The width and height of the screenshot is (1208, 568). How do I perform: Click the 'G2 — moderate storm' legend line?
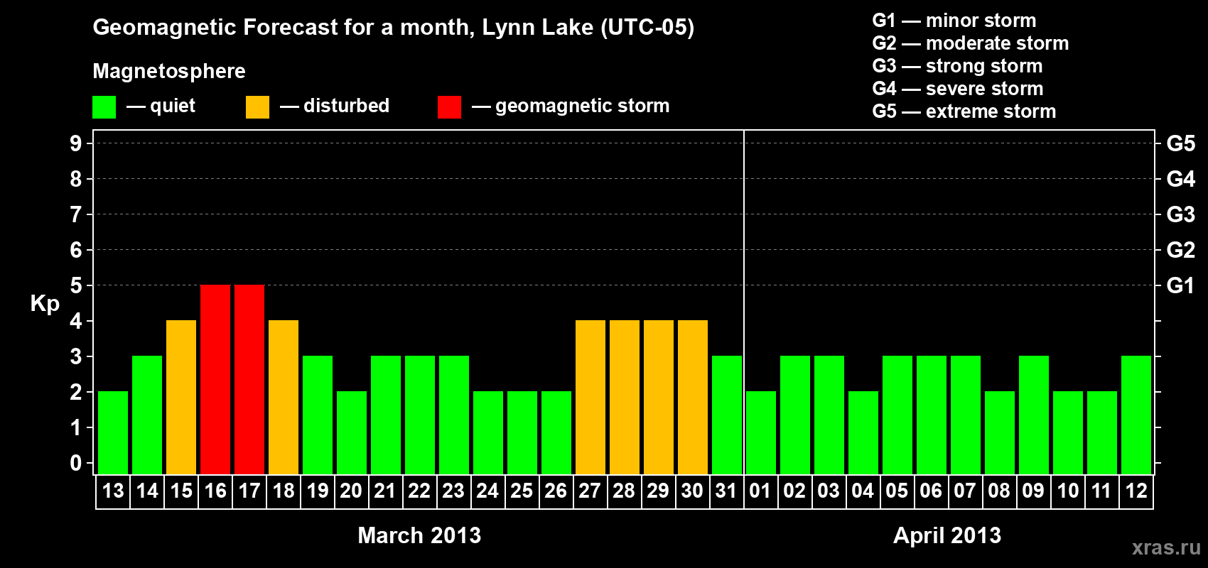tap(971, 43)
